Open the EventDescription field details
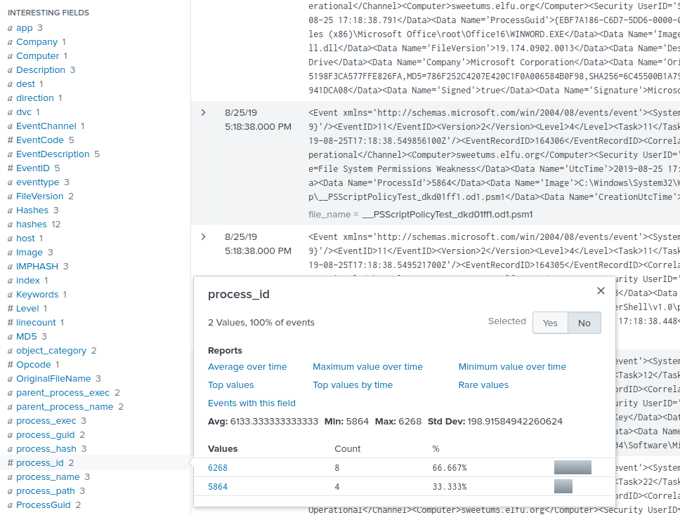 pos(53,154)
